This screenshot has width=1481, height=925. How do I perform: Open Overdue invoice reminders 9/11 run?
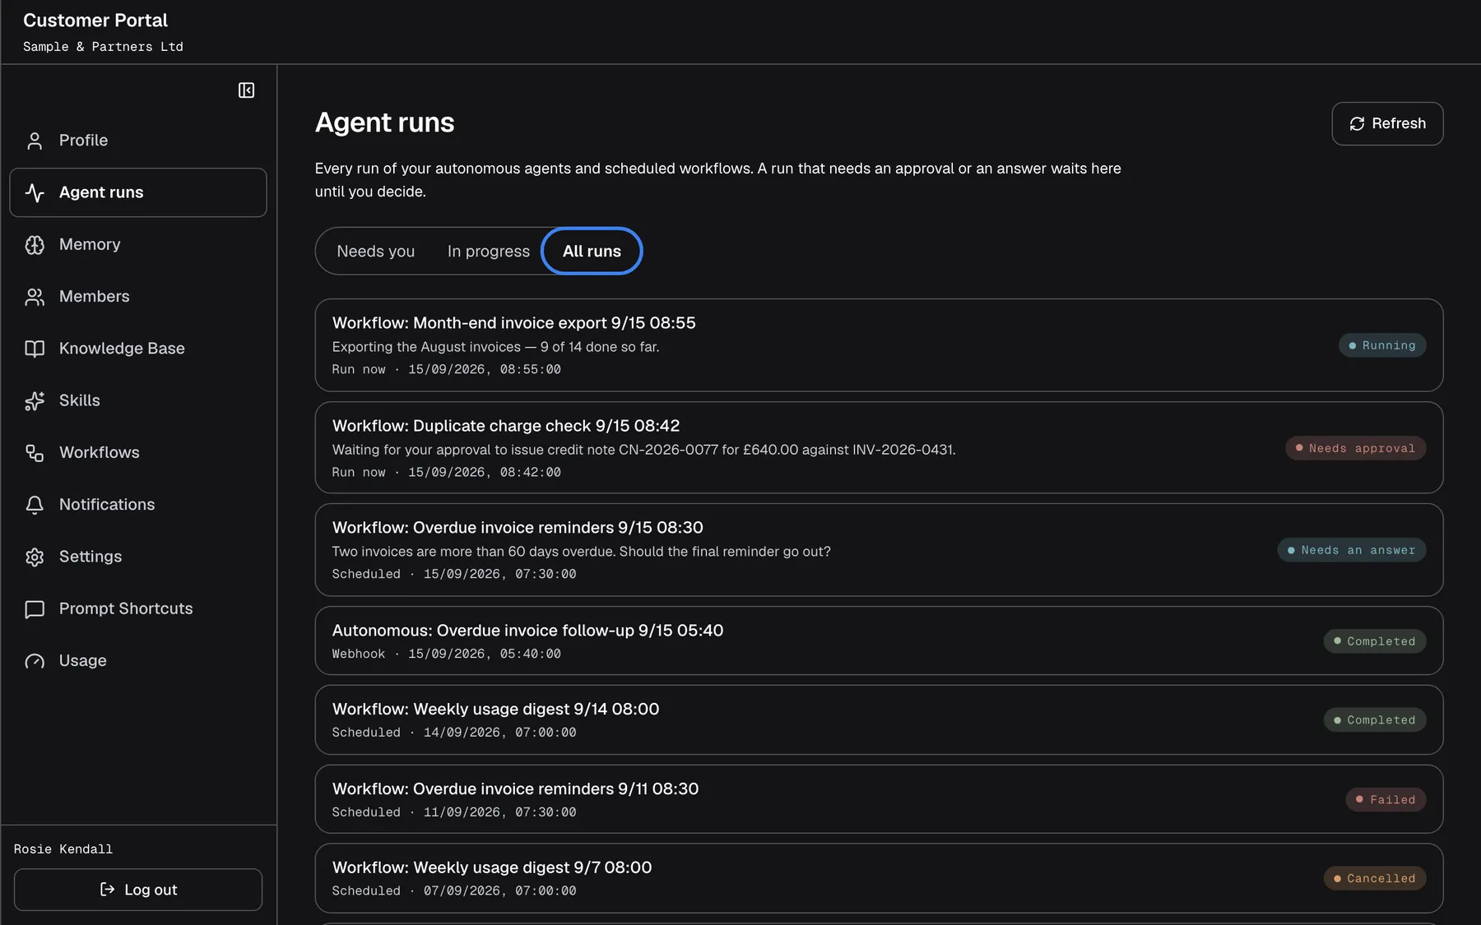[x=879, y=800]
